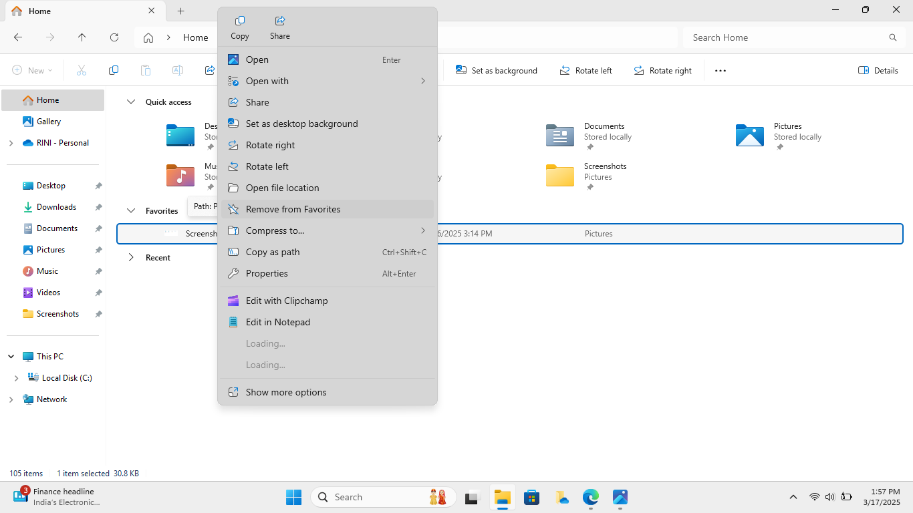Click Rotate right in the toolbar
The height and width of the screenshot is (513, 913).
pos(662,70)
